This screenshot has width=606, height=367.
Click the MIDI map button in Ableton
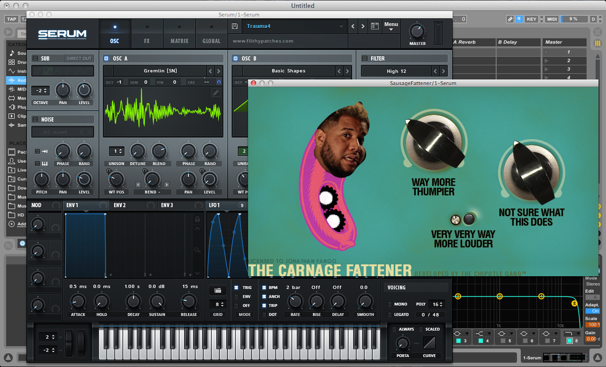(551, 19)
